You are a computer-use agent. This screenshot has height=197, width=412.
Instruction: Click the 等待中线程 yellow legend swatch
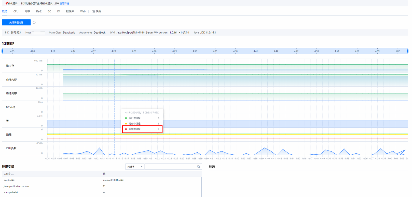coord(126,124)
